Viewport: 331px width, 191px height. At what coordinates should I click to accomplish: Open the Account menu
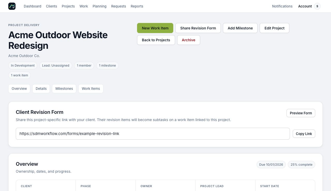305,6
